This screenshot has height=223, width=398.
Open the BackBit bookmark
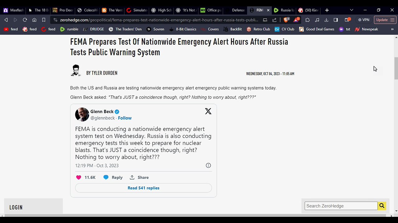(233, 29)
